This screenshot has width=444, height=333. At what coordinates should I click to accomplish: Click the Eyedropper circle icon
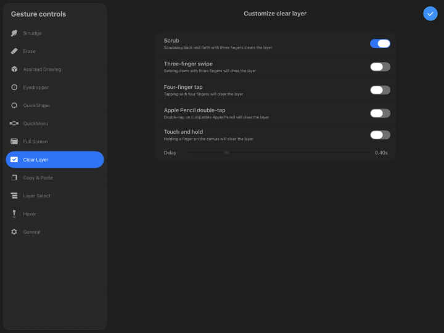click(x=14, y=87)
